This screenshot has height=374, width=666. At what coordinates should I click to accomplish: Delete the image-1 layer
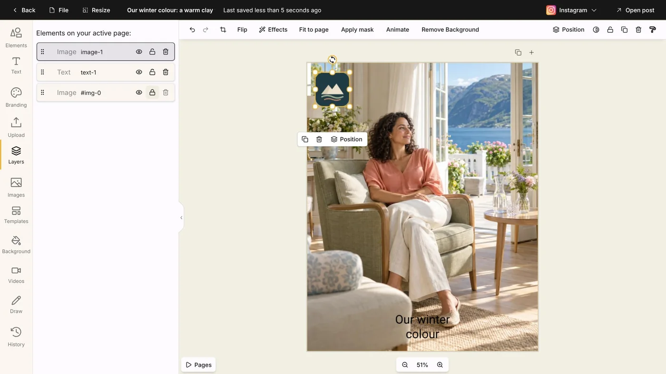pyautogui.click(x=166, y=52)
